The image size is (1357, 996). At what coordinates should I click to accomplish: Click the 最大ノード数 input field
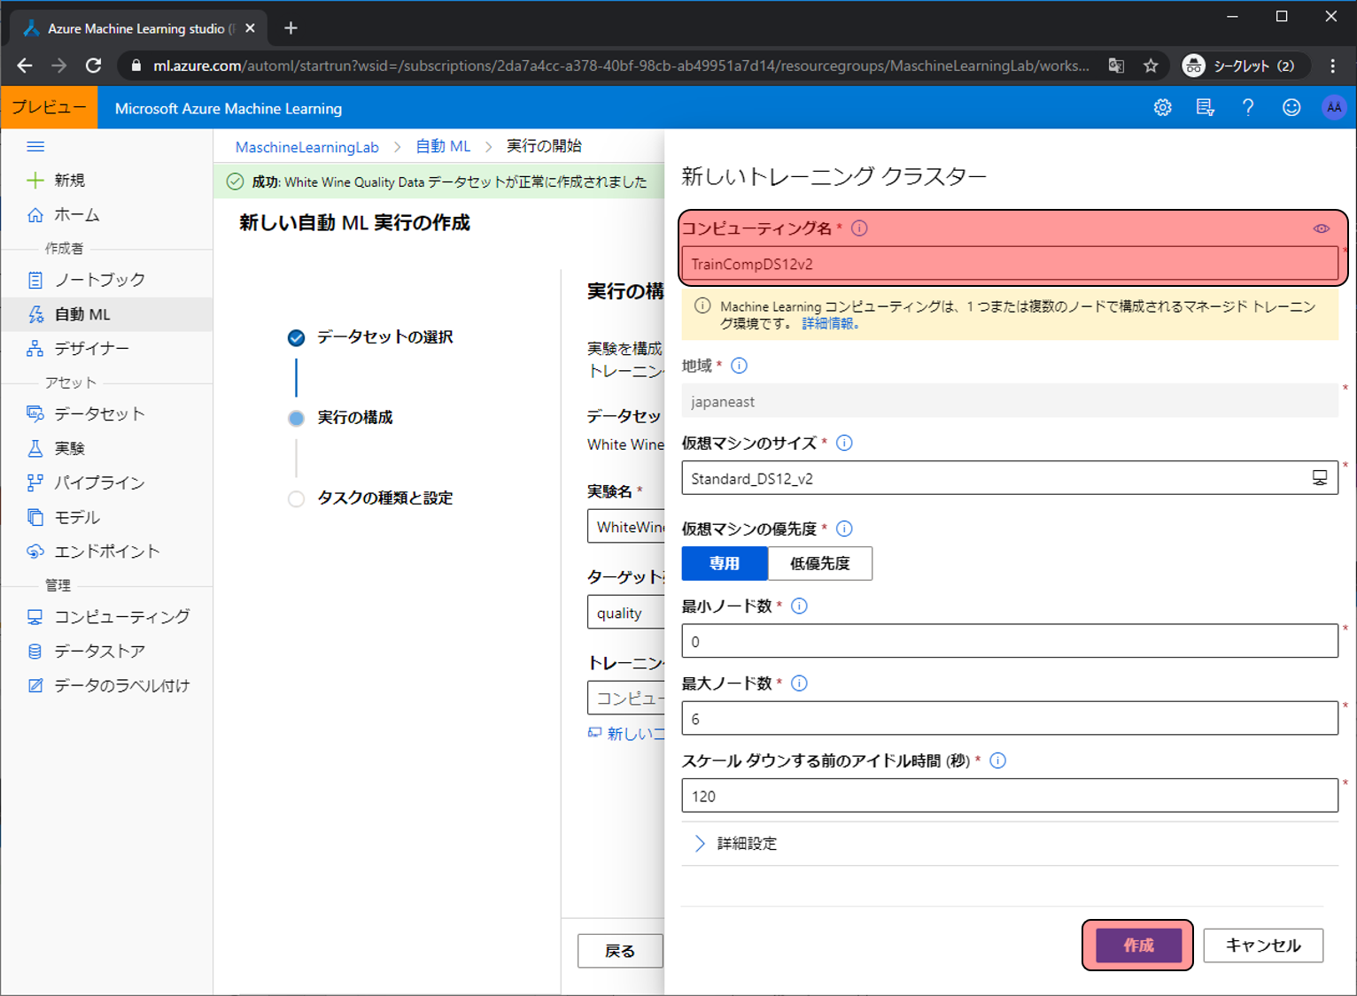point(1009,719)
